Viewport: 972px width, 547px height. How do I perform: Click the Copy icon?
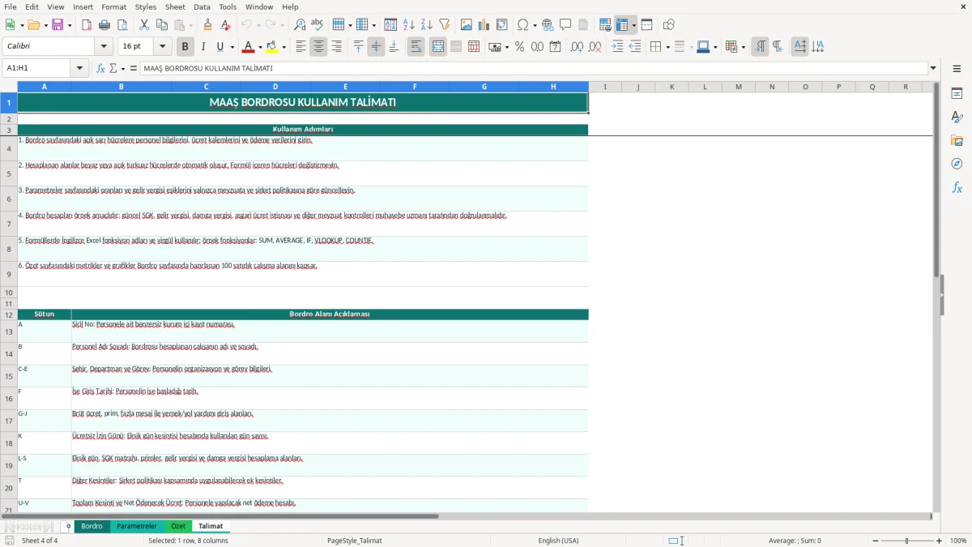click(x=162, y=25)
